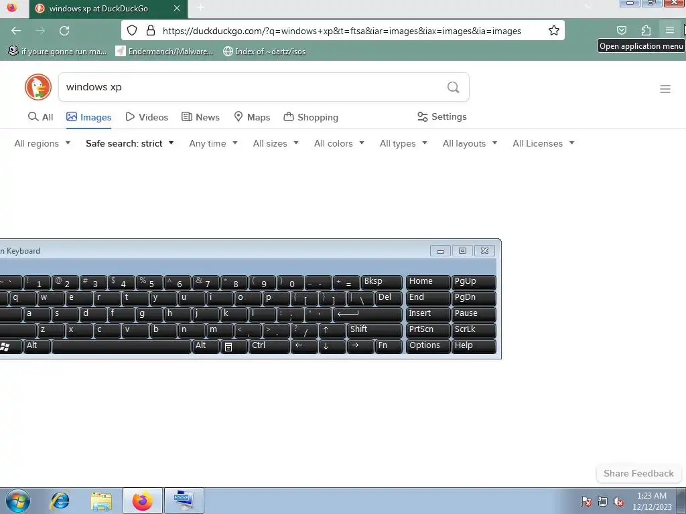Go back with the browser back arrow
686x514 pixels.
(x=16, y=31)
